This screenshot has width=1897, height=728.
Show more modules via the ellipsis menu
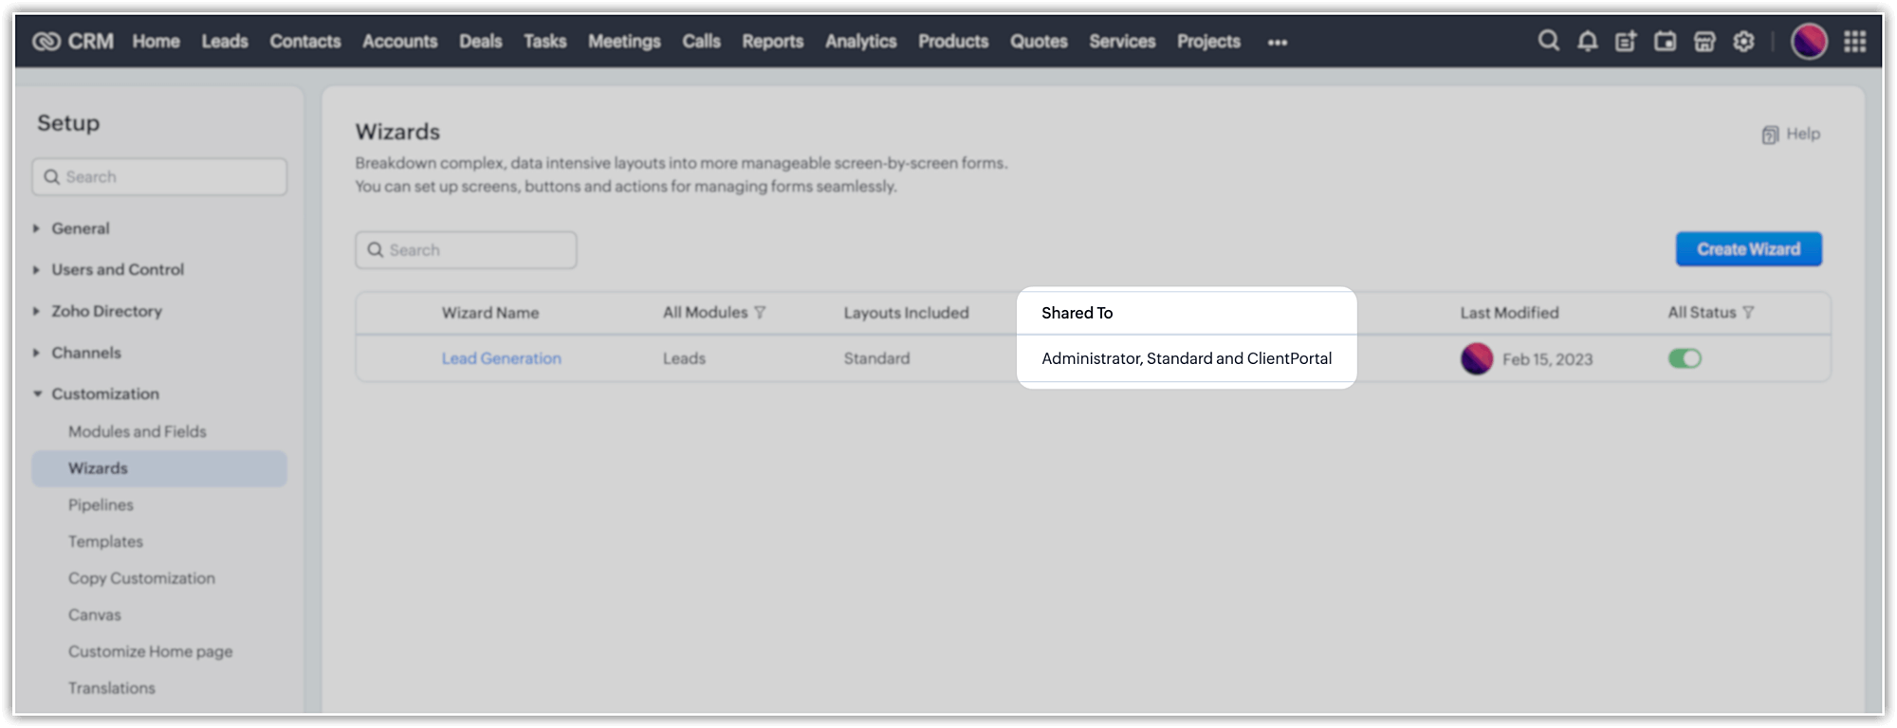coord(1277,42)
